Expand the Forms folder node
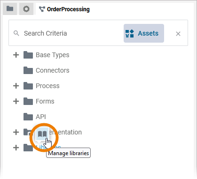The image size is (197, 179). pyautogui.click(x=16, y=101)
